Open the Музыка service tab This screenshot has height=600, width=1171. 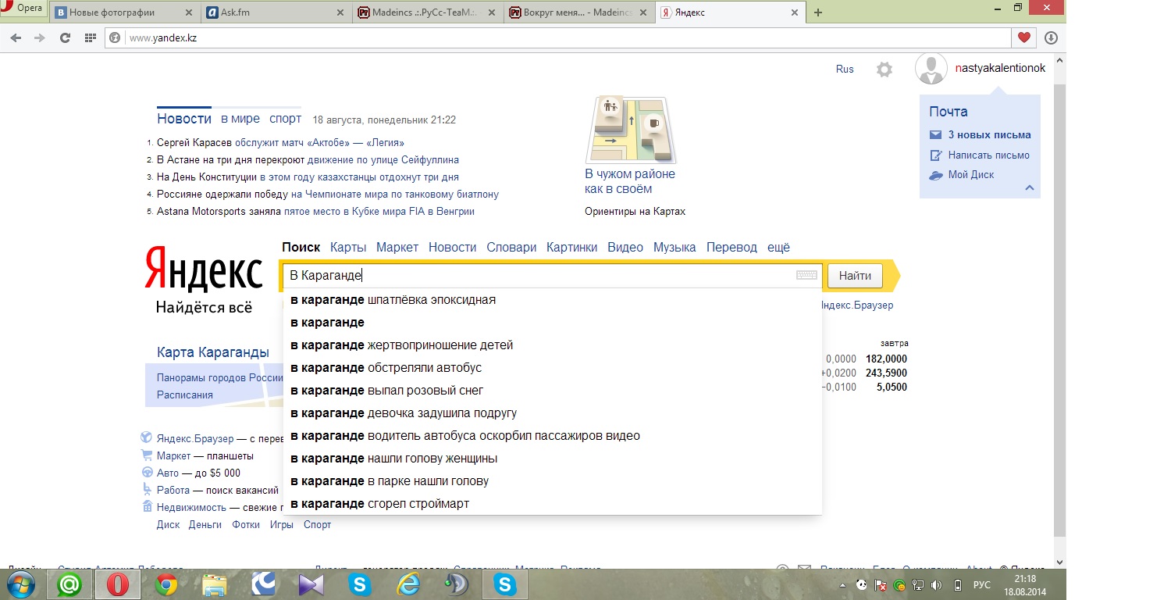[x=674, y=247]
